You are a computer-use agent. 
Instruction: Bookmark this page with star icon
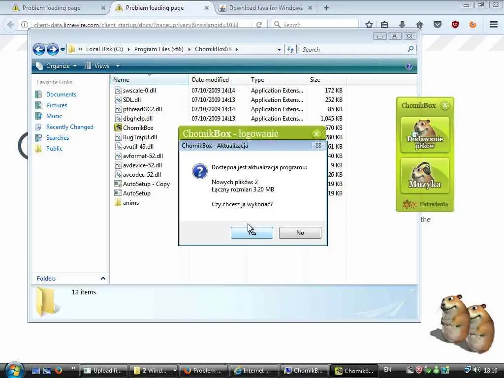tap(369, 25)
